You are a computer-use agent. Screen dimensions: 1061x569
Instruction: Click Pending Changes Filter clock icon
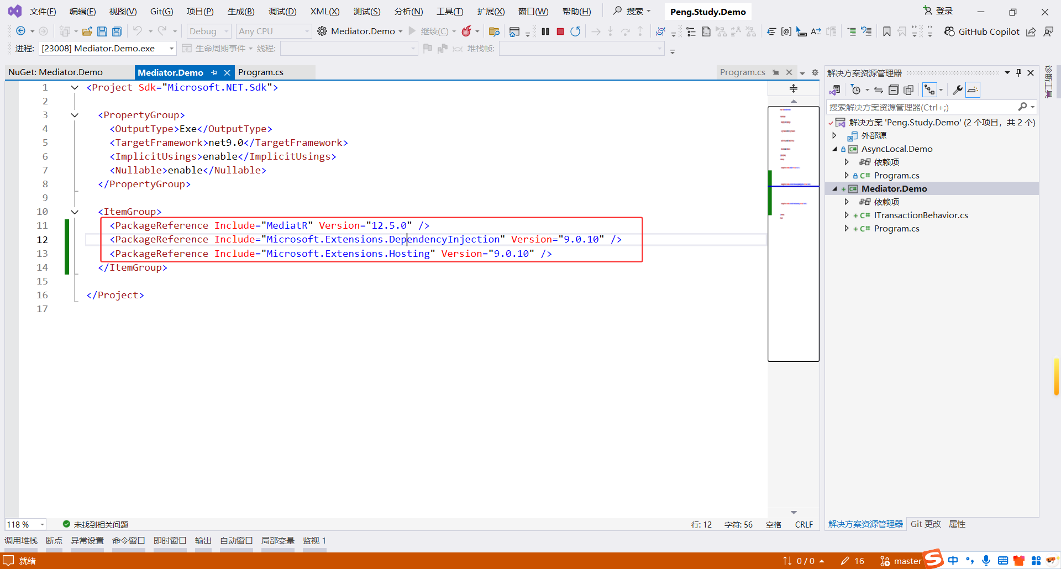click(856, 90)
